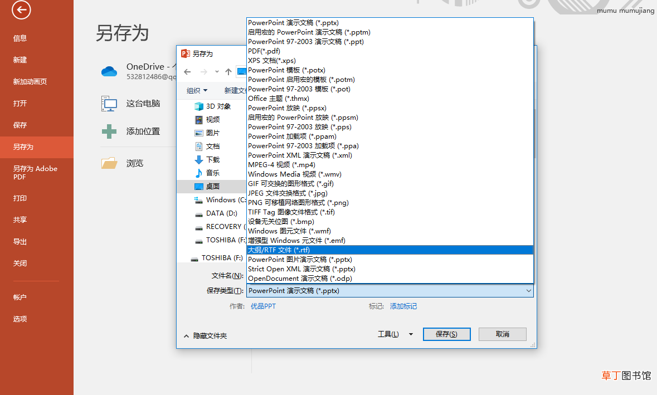Choose PNG 可移植网络图形格式 (*.png)
The image size is (657, 395).
390,203
